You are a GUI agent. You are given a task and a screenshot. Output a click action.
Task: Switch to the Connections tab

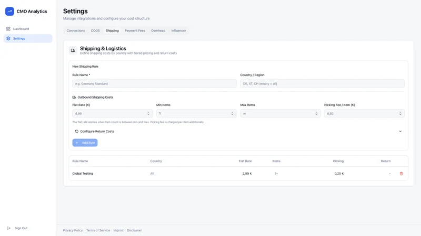click(x=76, y=30)
